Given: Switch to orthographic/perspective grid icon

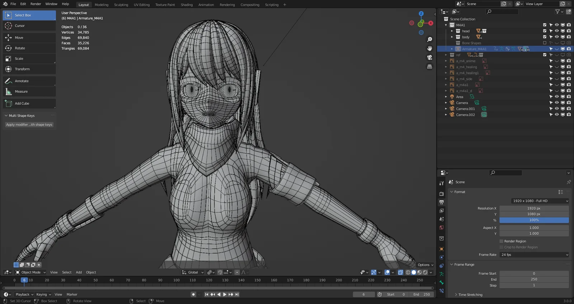Looking at the screenshot, I should point(429,67).
